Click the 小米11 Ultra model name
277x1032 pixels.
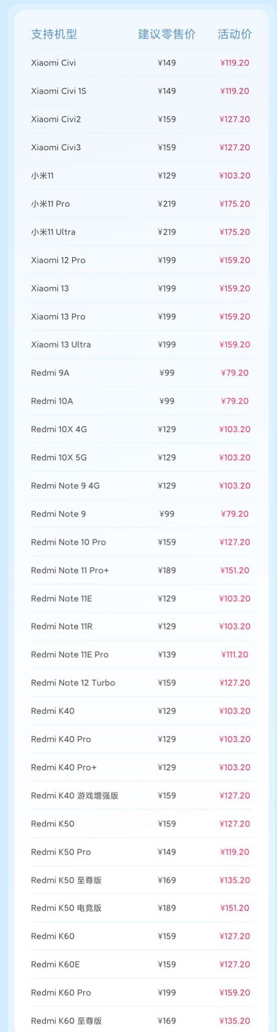click(53, 232)
